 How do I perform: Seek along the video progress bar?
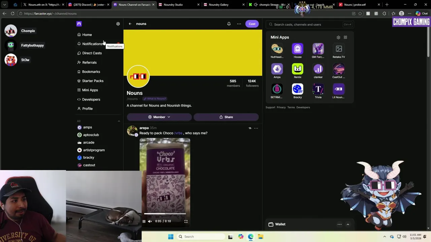165,214
